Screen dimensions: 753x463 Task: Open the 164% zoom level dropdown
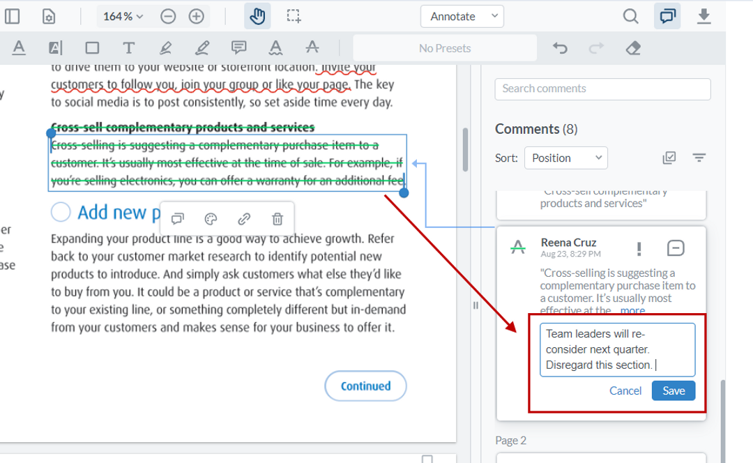coord(122,15)
